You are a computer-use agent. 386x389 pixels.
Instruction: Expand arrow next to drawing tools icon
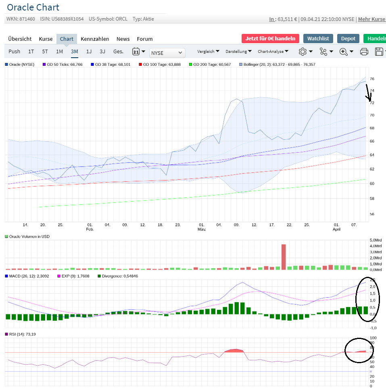[x=331, y=51]
